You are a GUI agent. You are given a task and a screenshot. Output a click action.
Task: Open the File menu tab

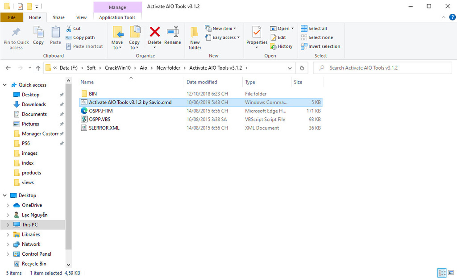(x=12, y=17)
